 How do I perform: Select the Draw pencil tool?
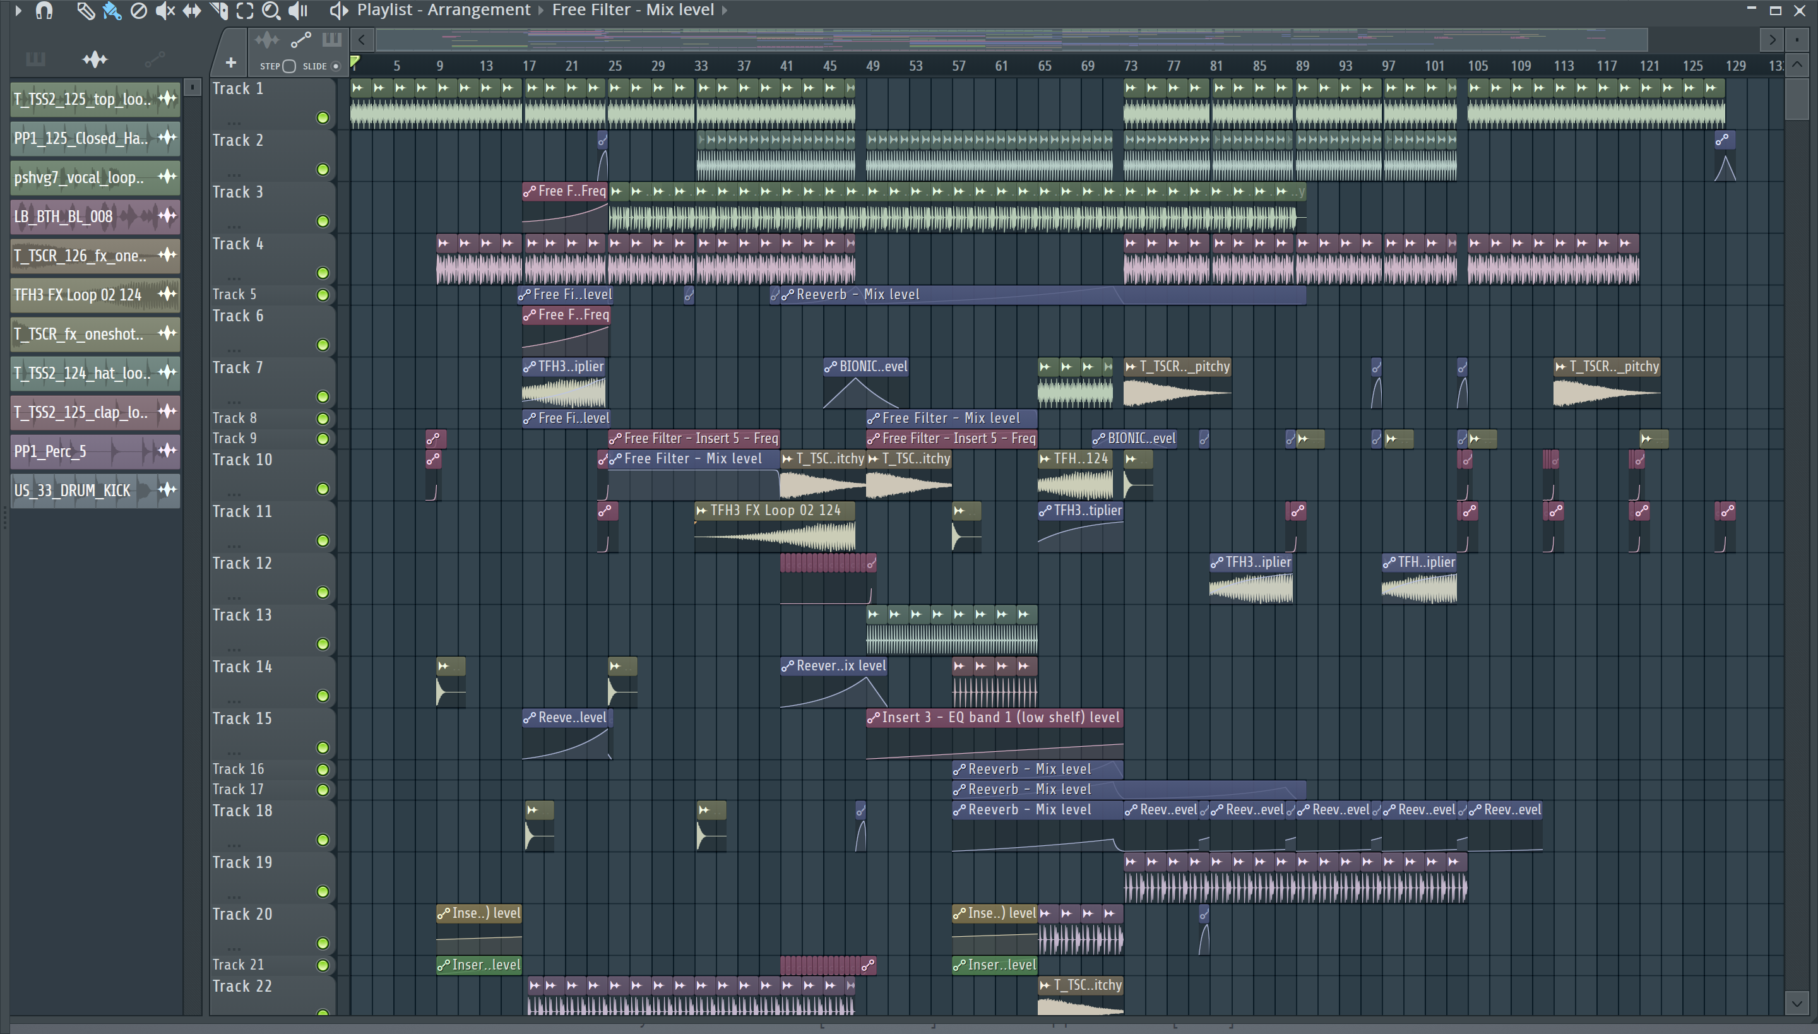coord(85,10)
